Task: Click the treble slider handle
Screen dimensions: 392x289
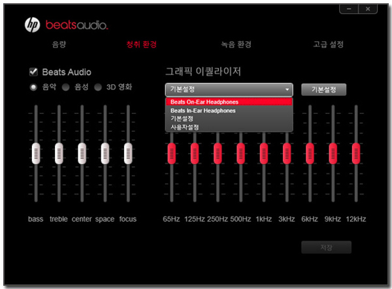Action: [x=59, y=153]
